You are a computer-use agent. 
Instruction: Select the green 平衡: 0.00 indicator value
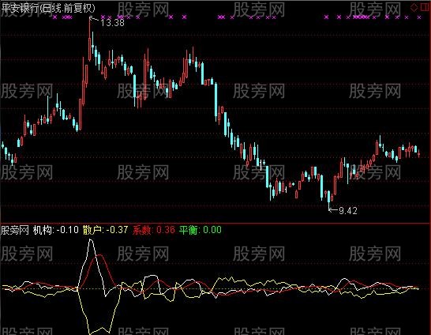click(201, 230)
